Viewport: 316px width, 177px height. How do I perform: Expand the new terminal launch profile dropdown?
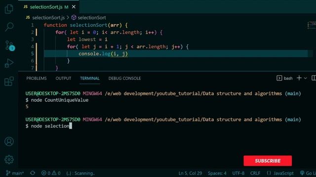coord(306,78)
